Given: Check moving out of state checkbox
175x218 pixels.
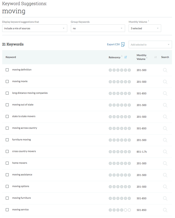Looking at the screenshot, I should (x=7, y=105).
